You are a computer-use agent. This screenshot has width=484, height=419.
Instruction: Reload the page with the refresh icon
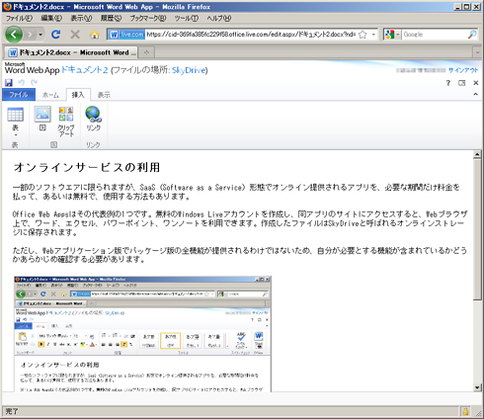click(56, 34)
